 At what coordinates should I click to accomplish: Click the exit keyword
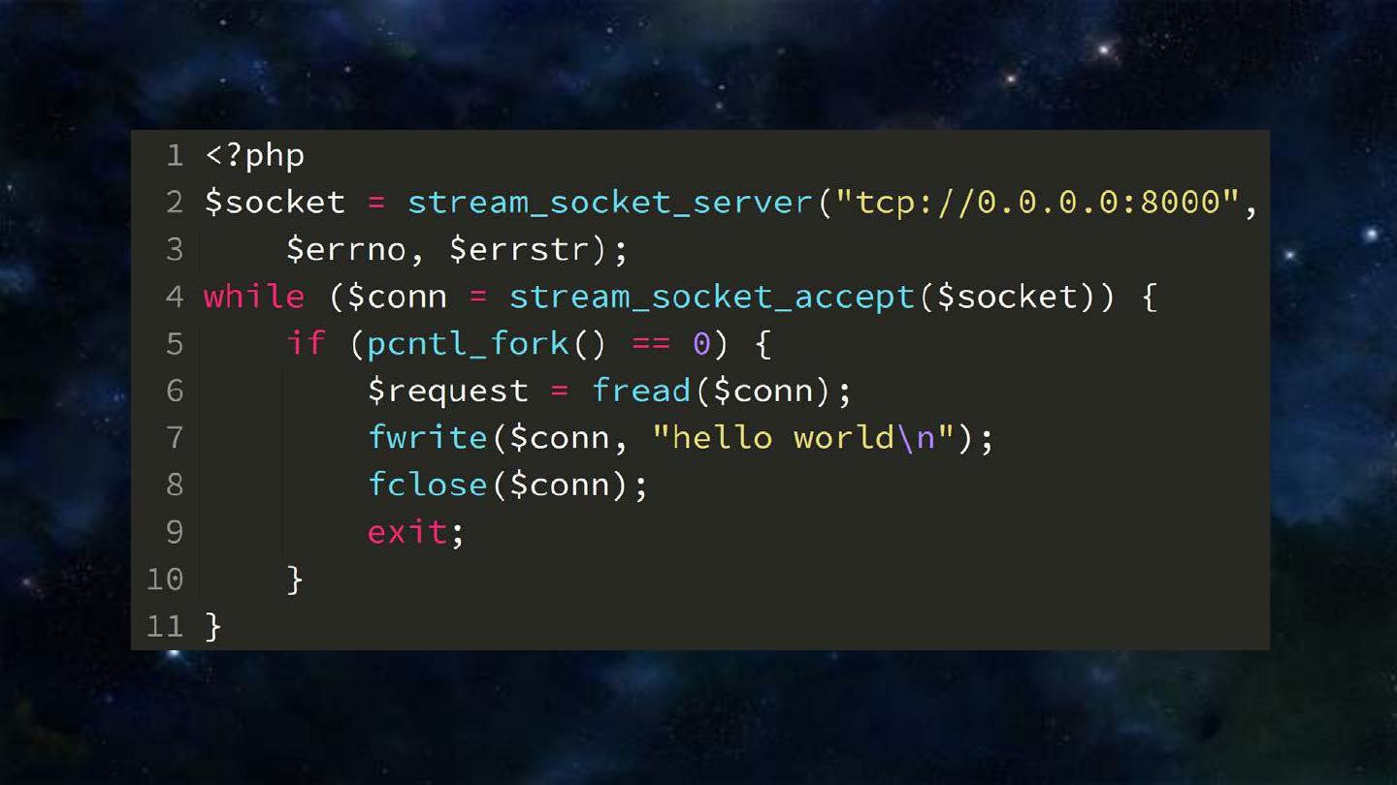(406, 532)
